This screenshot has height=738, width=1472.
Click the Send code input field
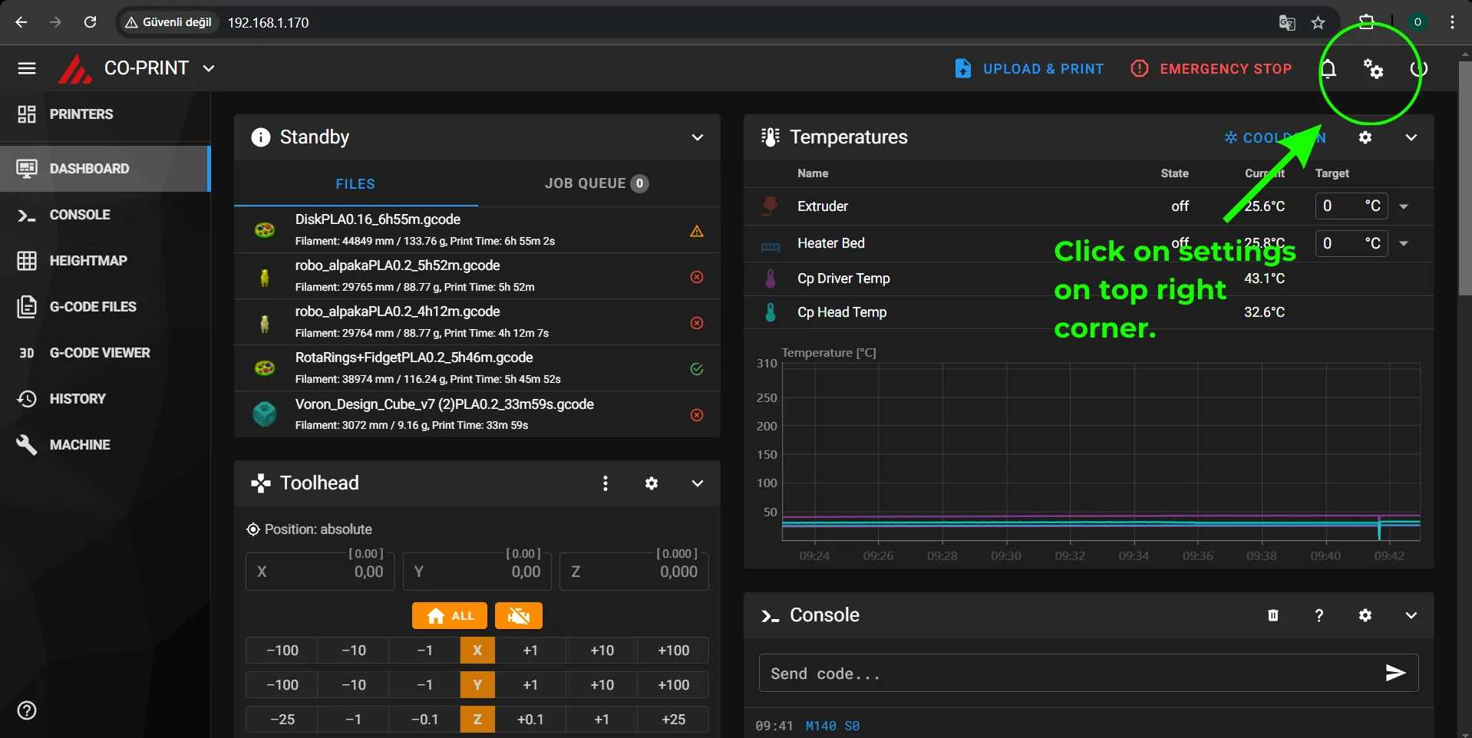click(x=1071, y=674)
